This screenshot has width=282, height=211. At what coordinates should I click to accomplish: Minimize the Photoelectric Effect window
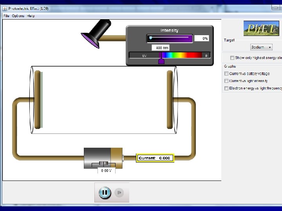(275, 8)
